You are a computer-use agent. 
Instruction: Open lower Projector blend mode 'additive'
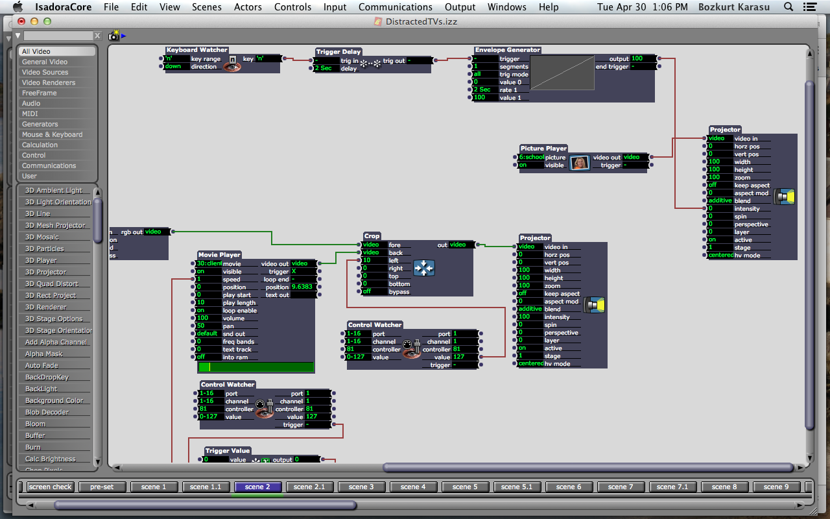coord(530,309)
